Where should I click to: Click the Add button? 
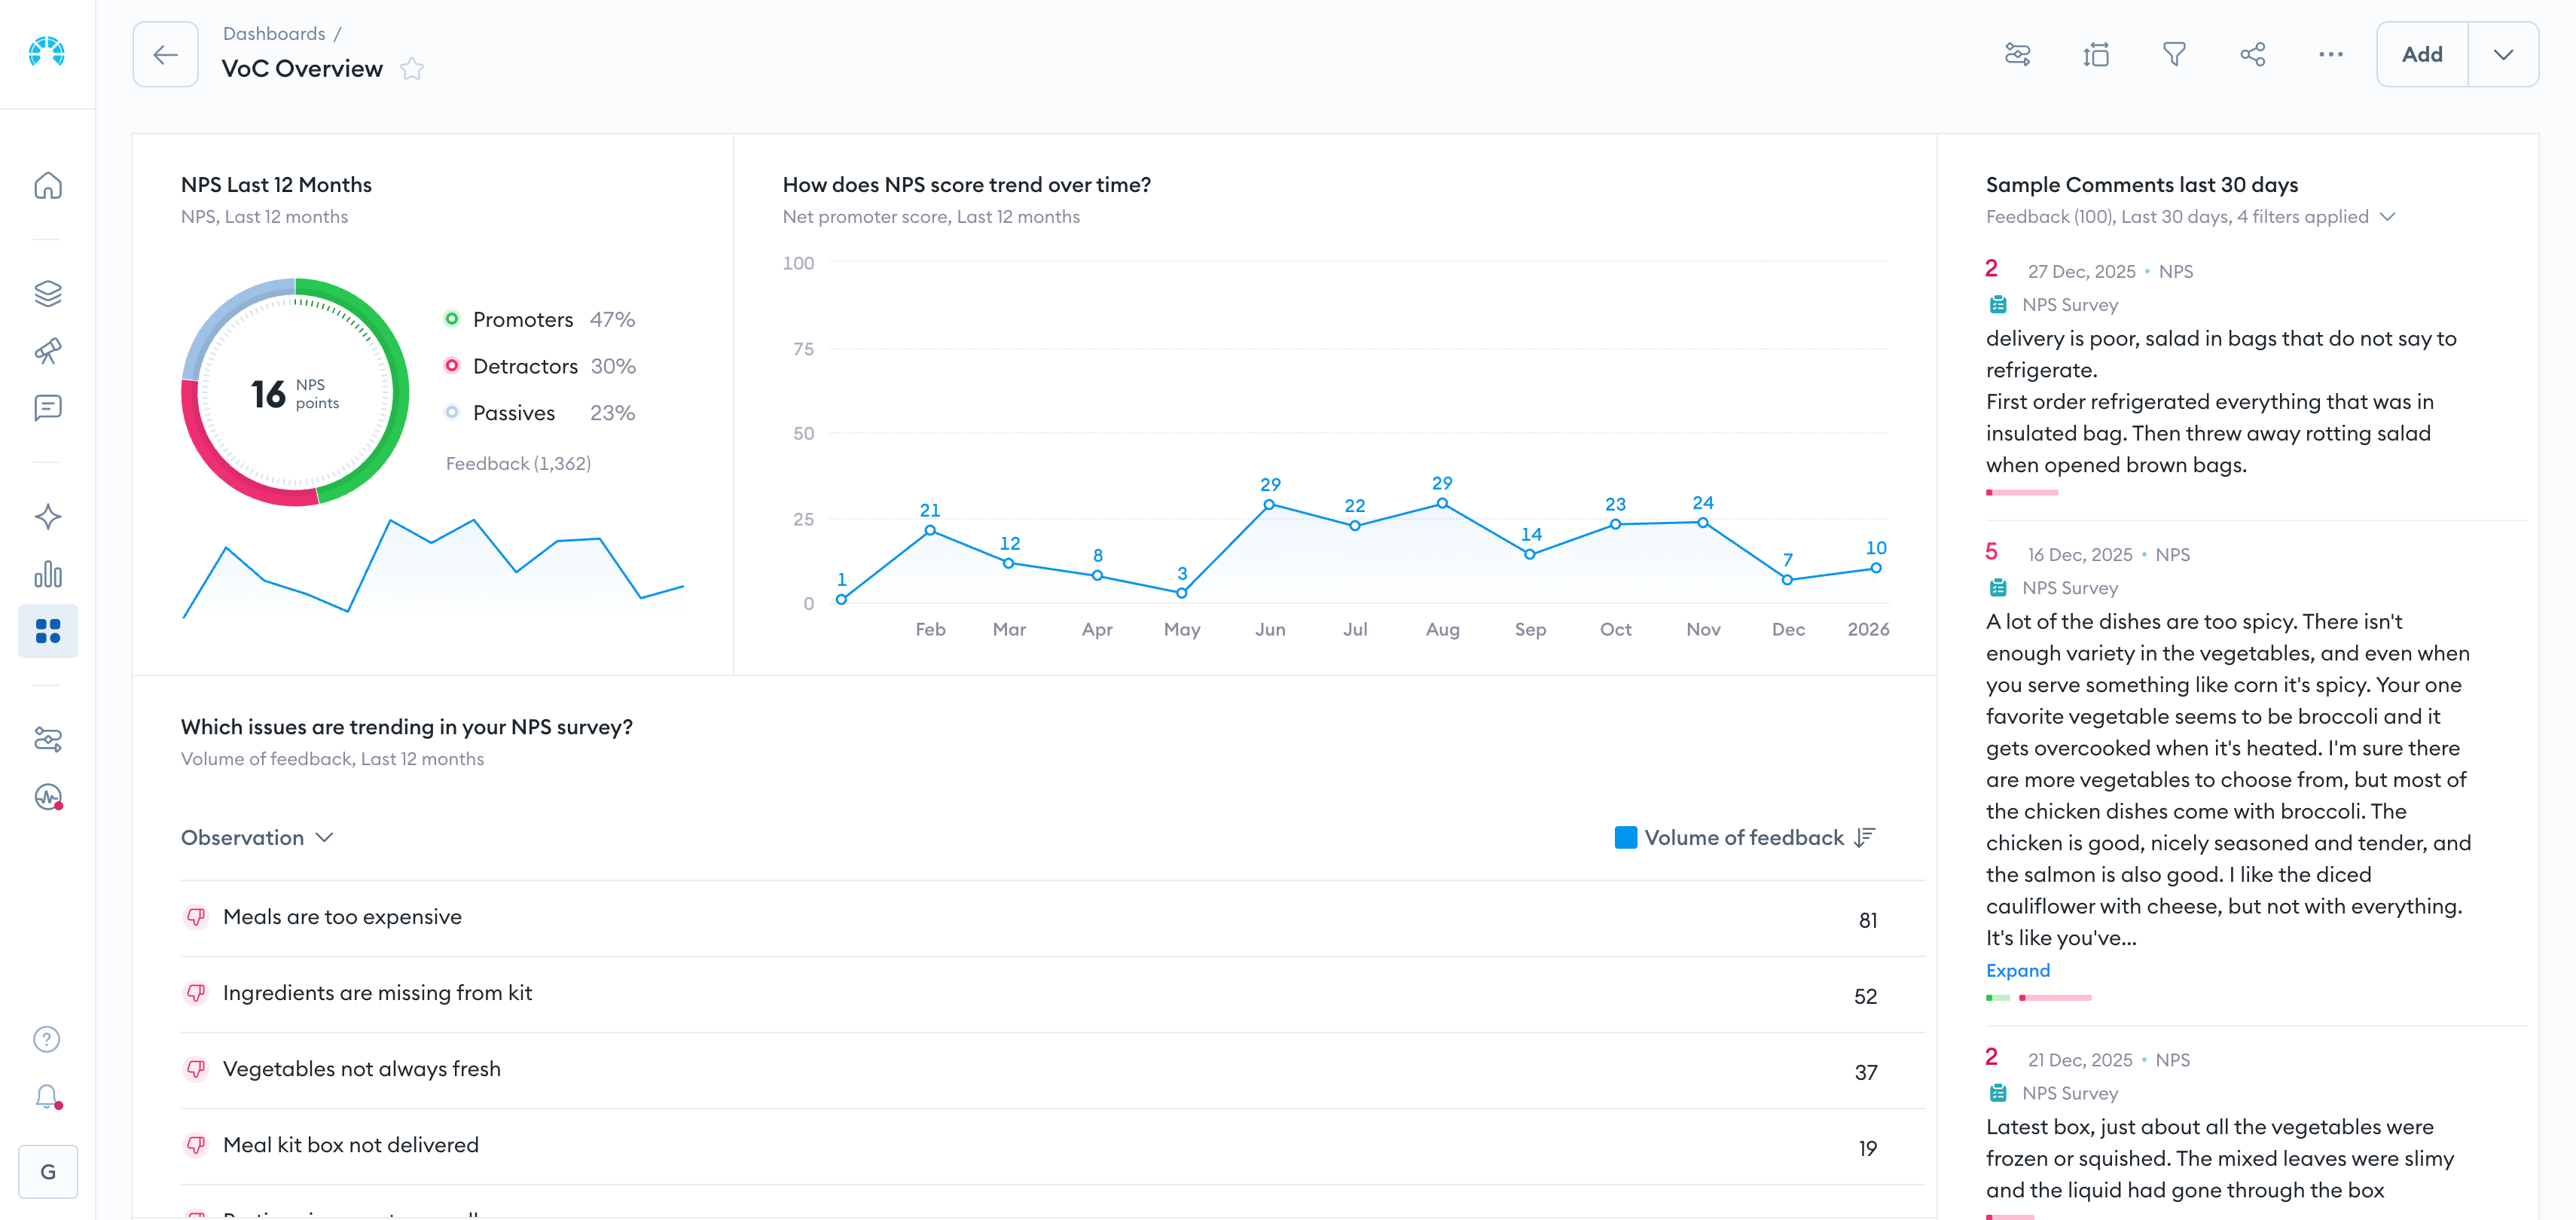coord(2422,54)
